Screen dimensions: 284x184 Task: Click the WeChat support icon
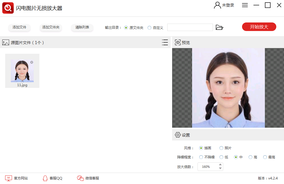point(80,178)
